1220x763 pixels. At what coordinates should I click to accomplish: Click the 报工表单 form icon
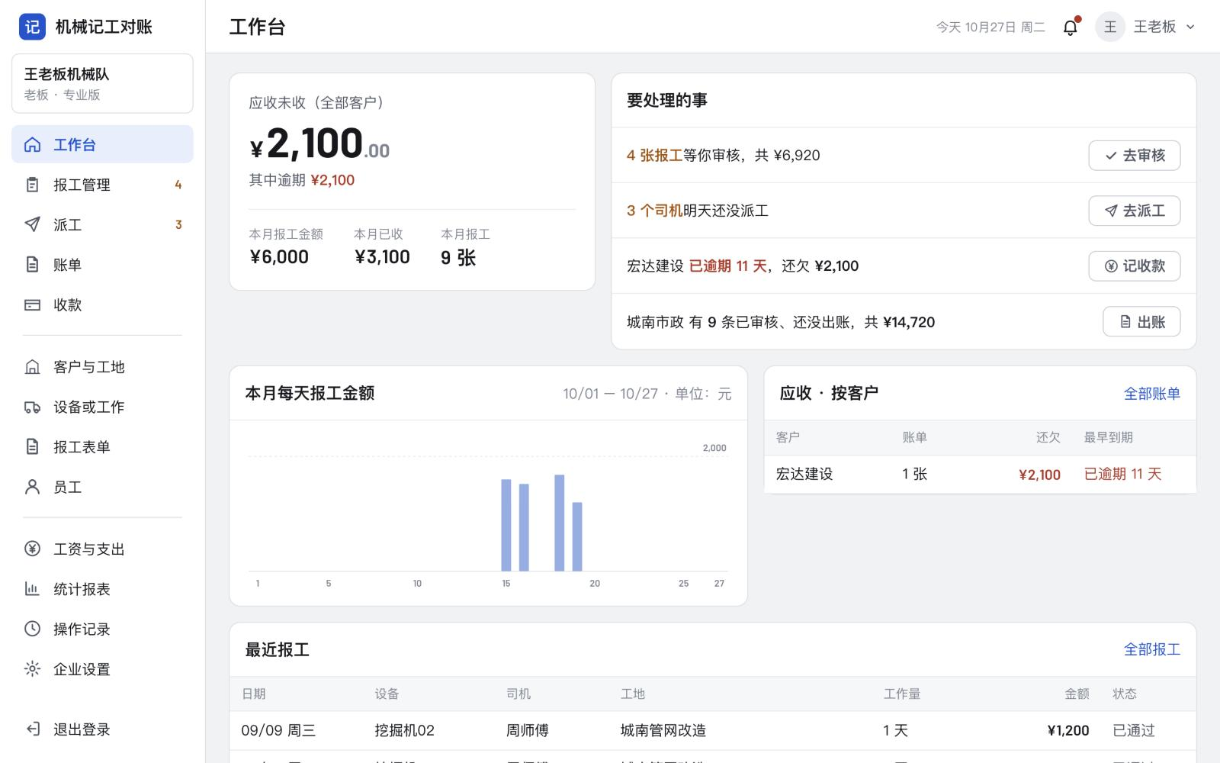click(x=32, y=446)
